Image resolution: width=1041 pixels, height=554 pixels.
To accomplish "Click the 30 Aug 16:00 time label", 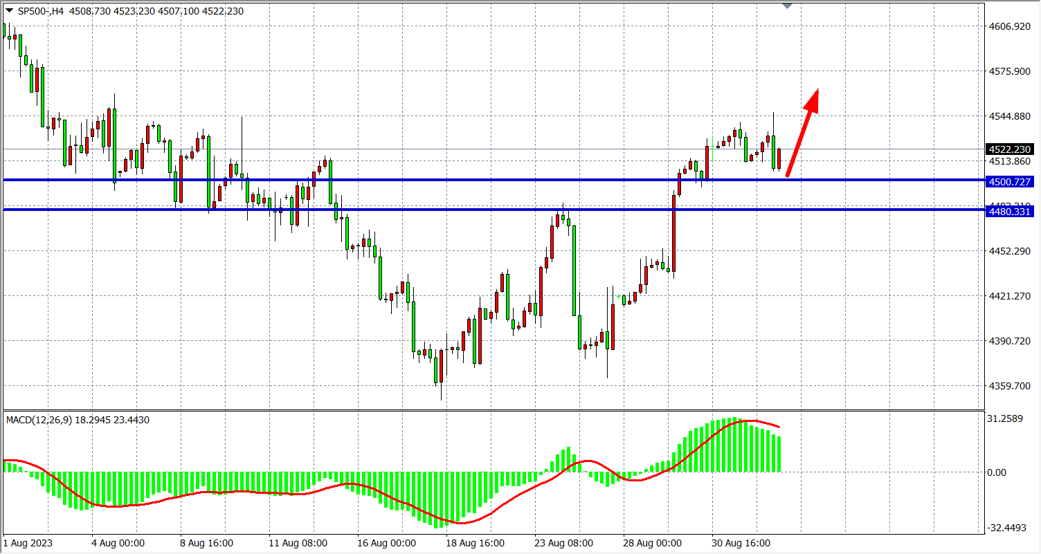I will point(741,543).
